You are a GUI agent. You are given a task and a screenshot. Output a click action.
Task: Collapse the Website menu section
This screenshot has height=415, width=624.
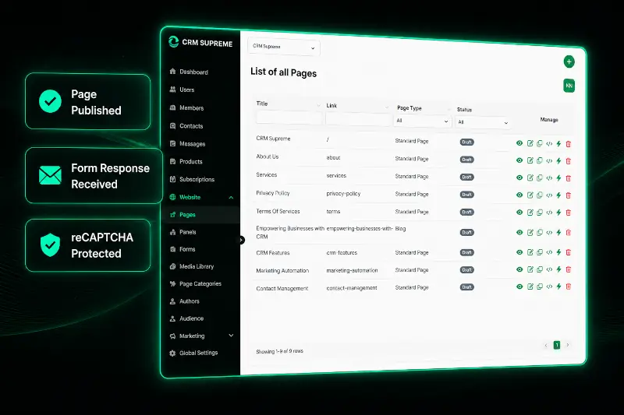(x=231, y=197)
